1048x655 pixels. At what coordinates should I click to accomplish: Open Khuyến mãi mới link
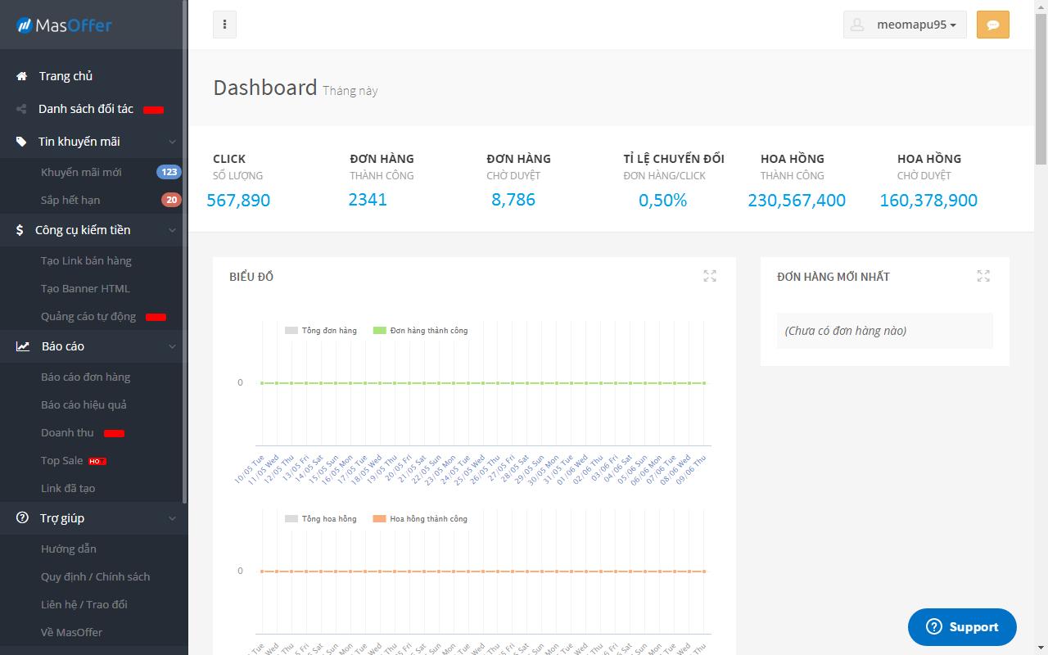coord(81,173)
